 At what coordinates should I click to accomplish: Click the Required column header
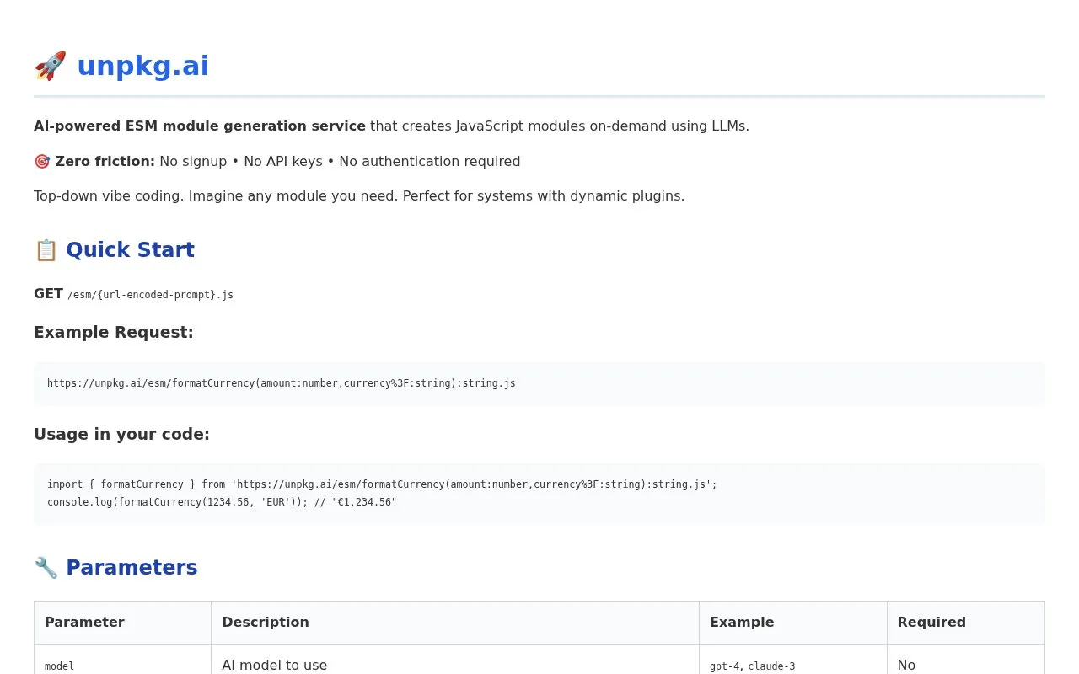coord(966,623)
